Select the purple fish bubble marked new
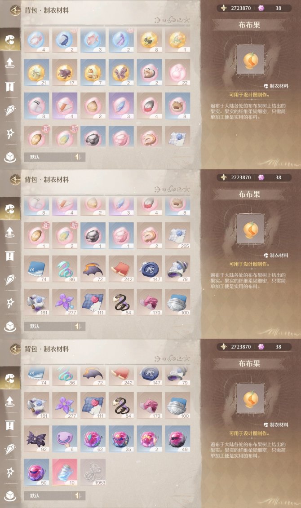Viewport: 301px width, 508px height. [121, 40]
